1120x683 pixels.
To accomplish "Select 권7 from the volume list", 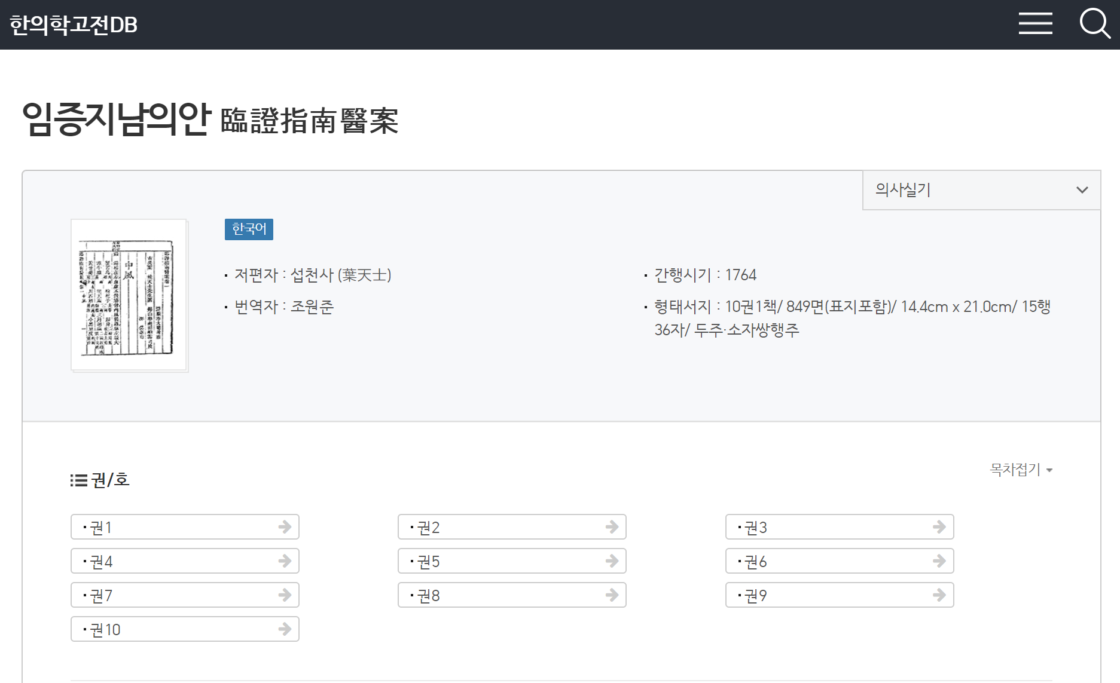I will coord(100,595).
